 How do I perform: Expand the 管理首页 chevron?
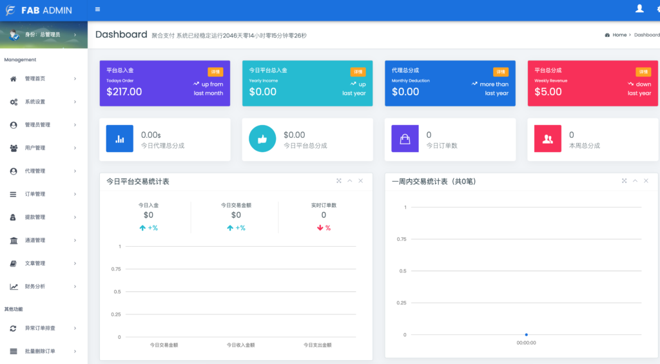click(75, 79)
